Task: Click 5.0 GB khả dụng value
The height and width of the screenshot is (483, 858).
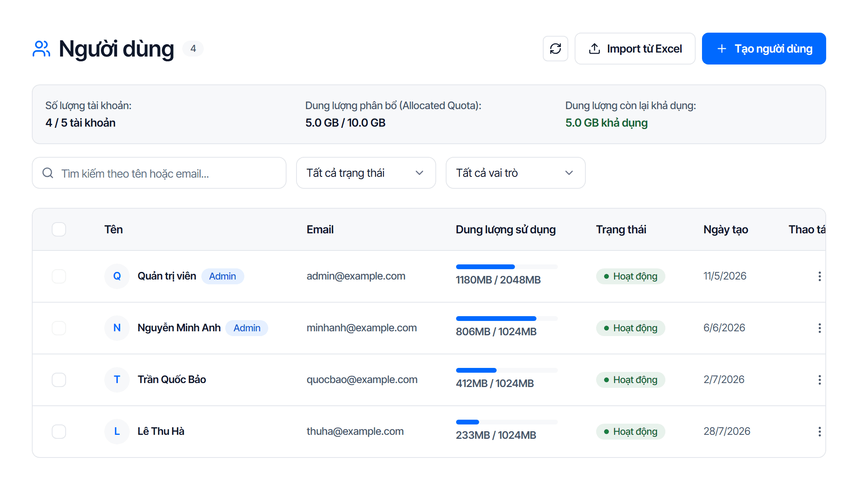Action: pyautogui.click(x=606, y=123)
